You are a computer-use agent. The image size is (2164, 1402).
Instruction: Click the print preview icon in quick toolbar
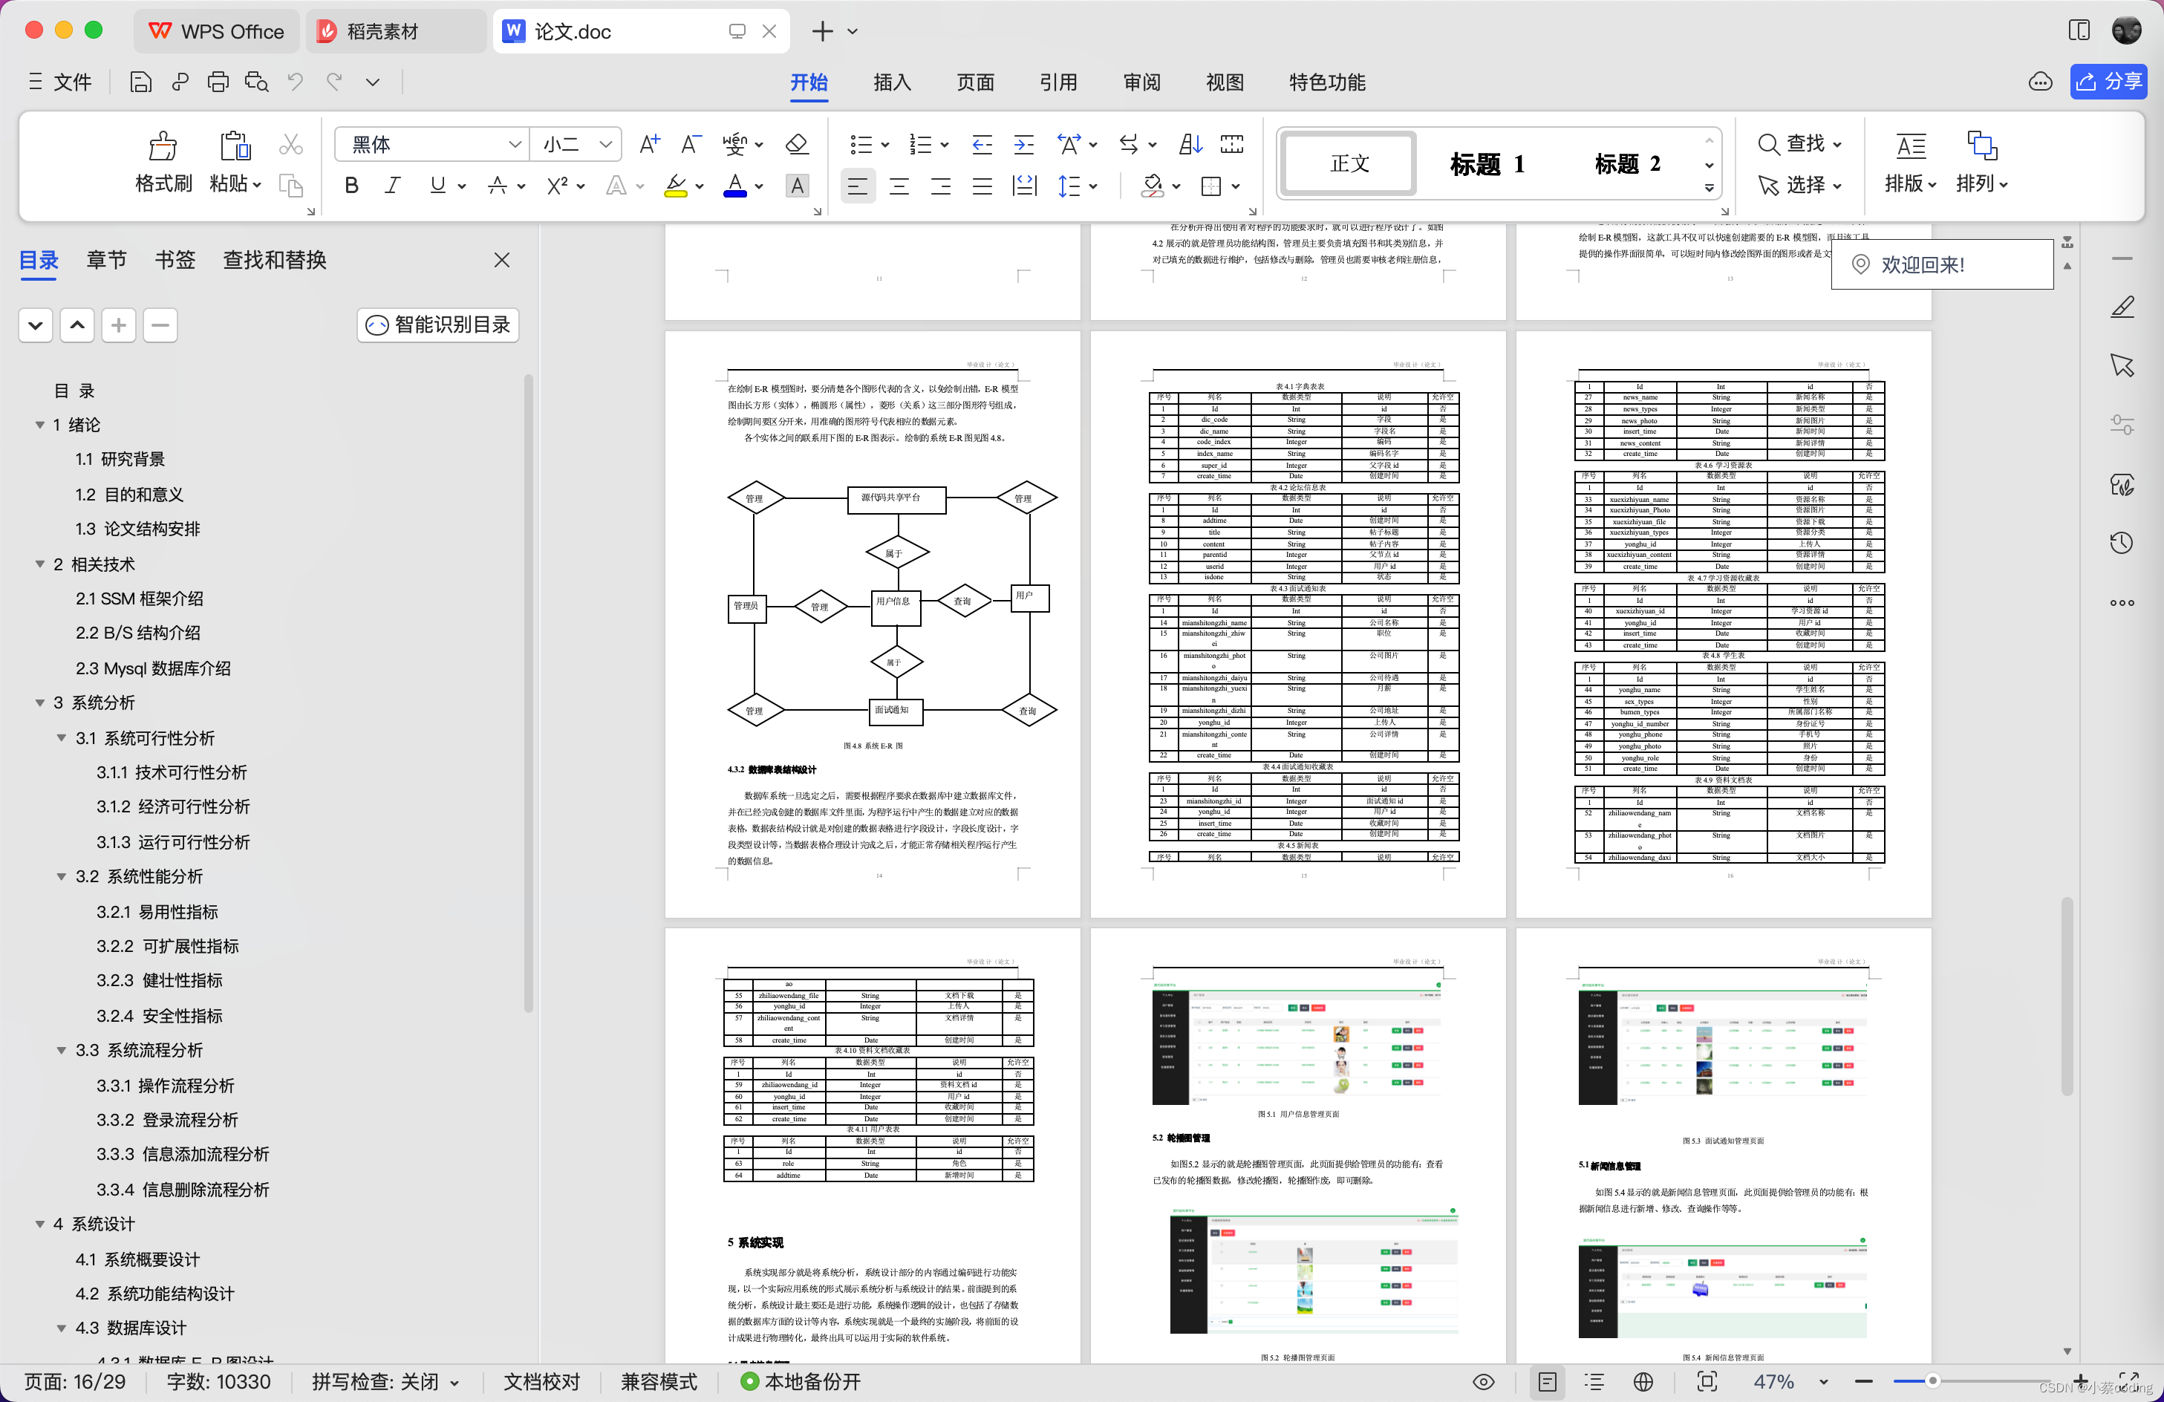256,82
